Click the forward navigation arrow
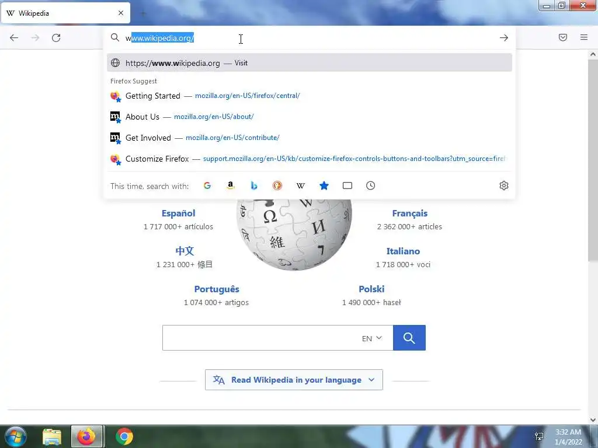This screenshot has width=598, height=448. [35, 38]
